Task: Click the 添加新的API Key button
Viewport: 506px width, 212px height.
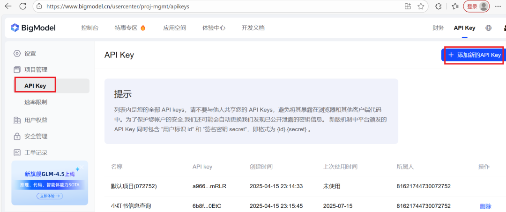Action: (473, 55)
